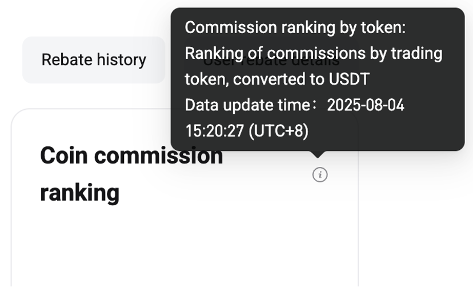Click the 'Coin commission' heading first line
The height and width of the screenshot is (287, 473).
click(x=131, y=156)
